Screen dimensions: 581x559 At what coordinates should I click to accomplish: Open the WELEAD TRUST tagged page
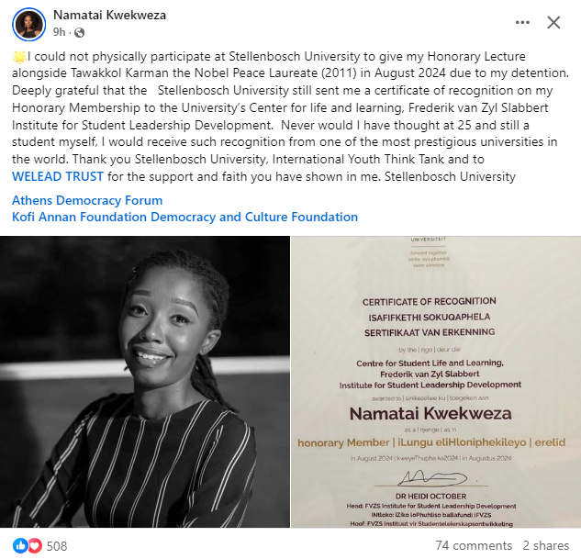pos(58,176)
